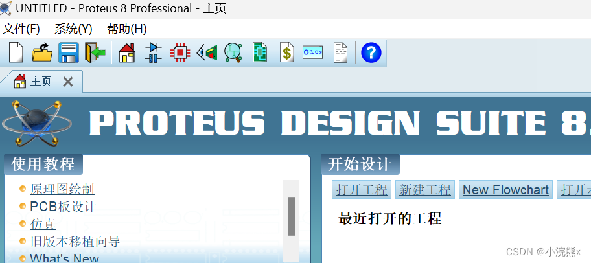
Task: Click the blue Help question mark icon
Action: tap(371, 52)
